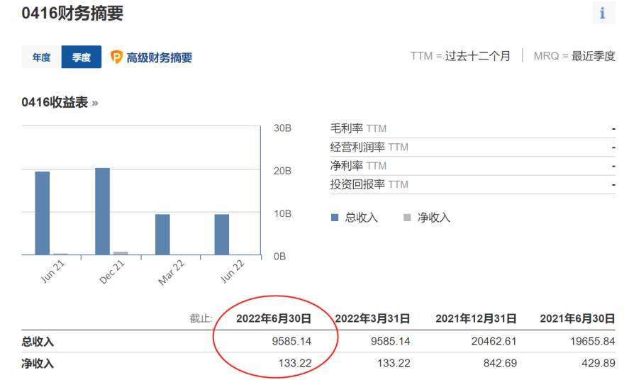Open the 0416收益表 heading link
629x380 pixels.
pyautogui.click(x=60, y=103)
